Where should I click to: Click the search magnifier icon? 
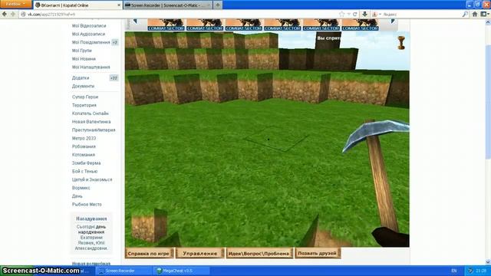(x=465, y=14)
